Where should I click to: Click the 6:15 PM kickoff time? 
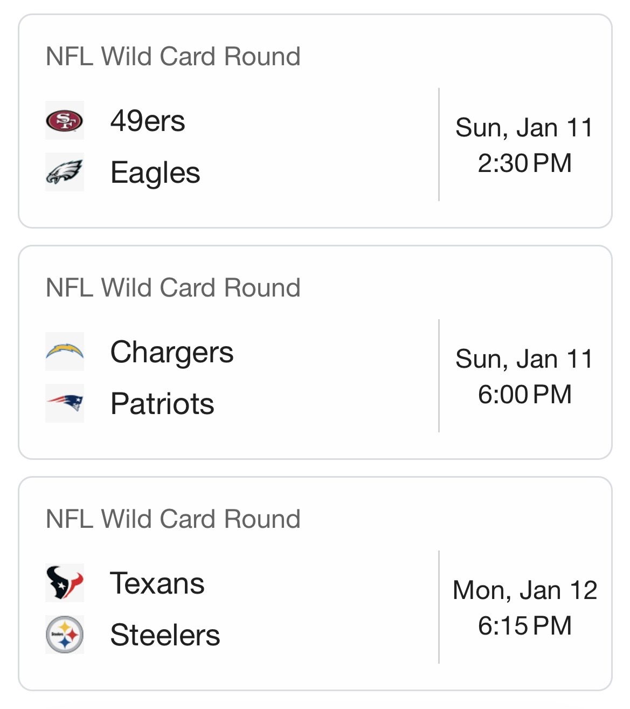pyautogui.click(x=524, y=625)
